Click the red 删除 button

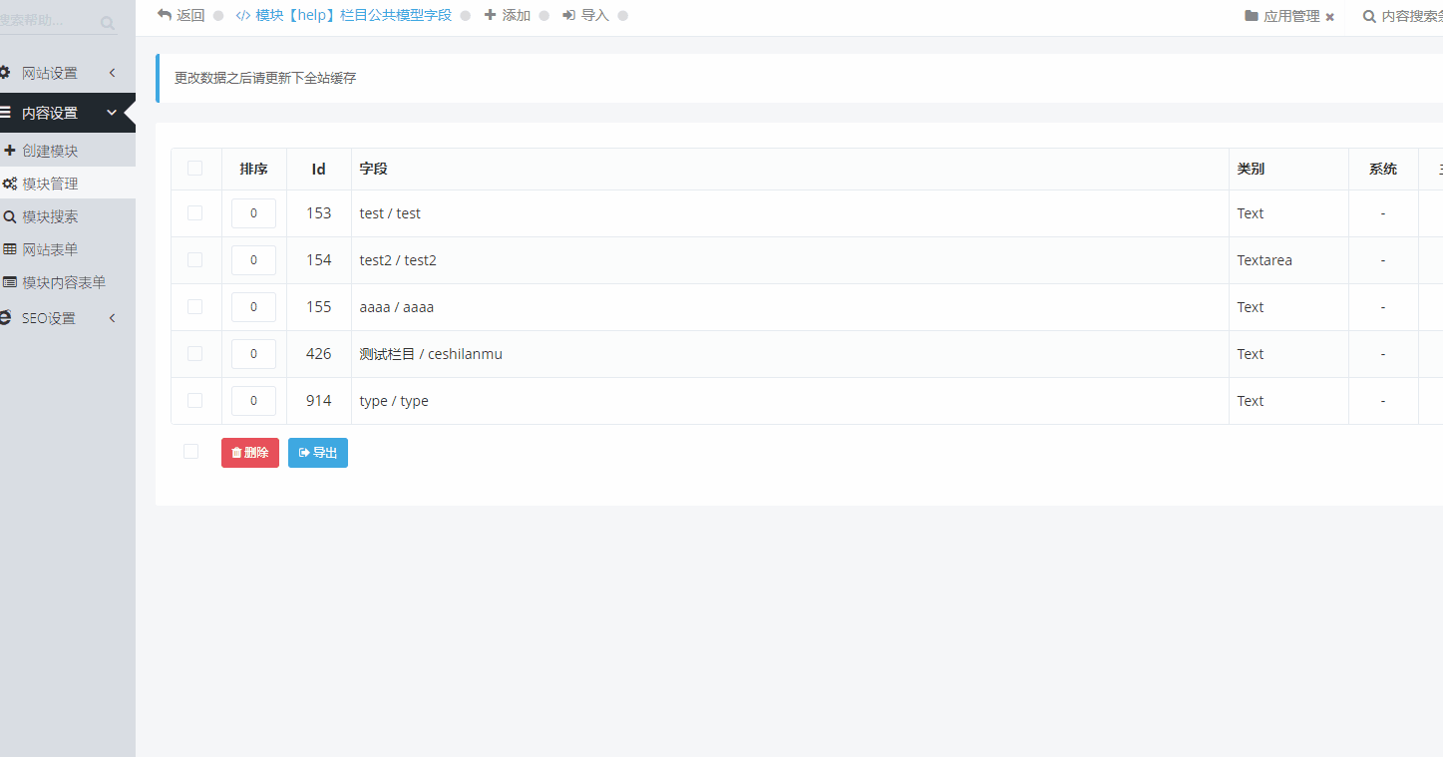click(x=250, y=453)
